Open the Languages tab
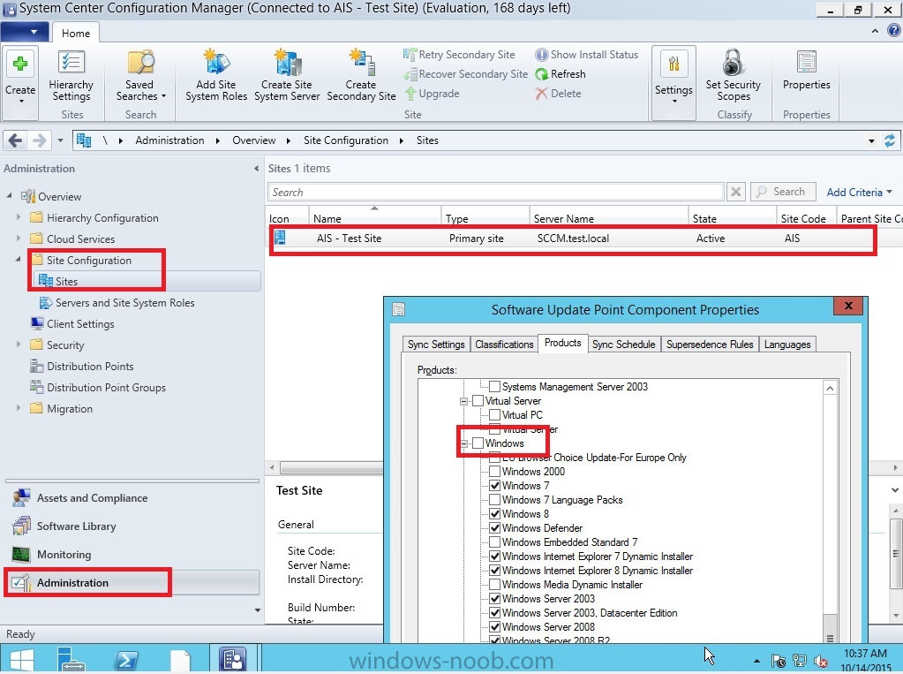The image size is (903, 674). [787, 345]
